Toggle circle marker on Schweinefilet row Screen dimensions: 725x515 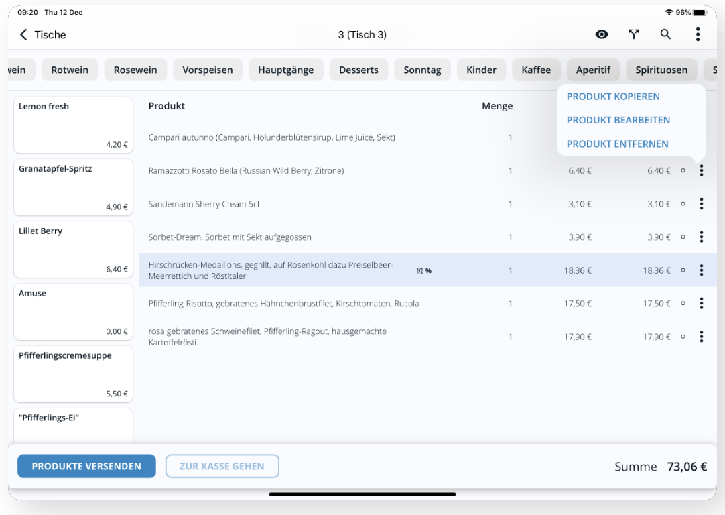point(683,337)
